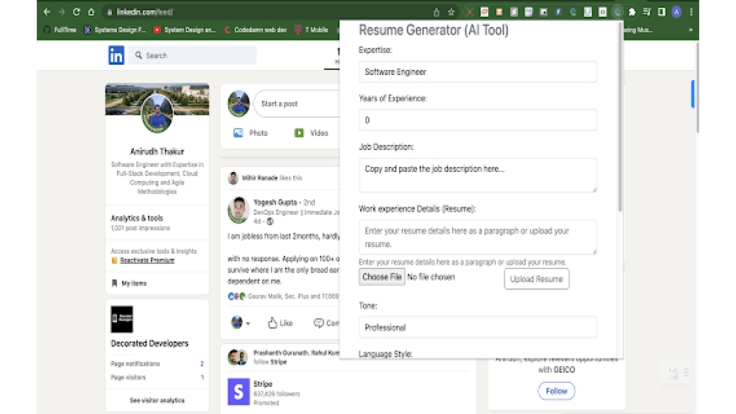The width and height of the screenshot is (736, 414).
Task: Open the Extensions puzzle-piece icon
Action: pos(631,13)
